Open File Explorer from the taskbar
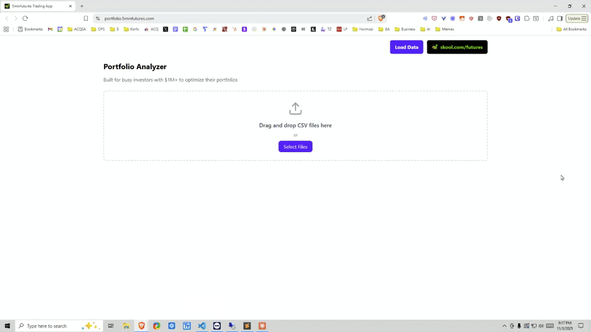The image size is (591, 332). coord(126,326)
